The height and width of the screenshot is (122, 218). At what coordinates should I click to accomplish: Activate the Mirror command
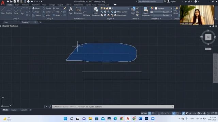point(47,12)
